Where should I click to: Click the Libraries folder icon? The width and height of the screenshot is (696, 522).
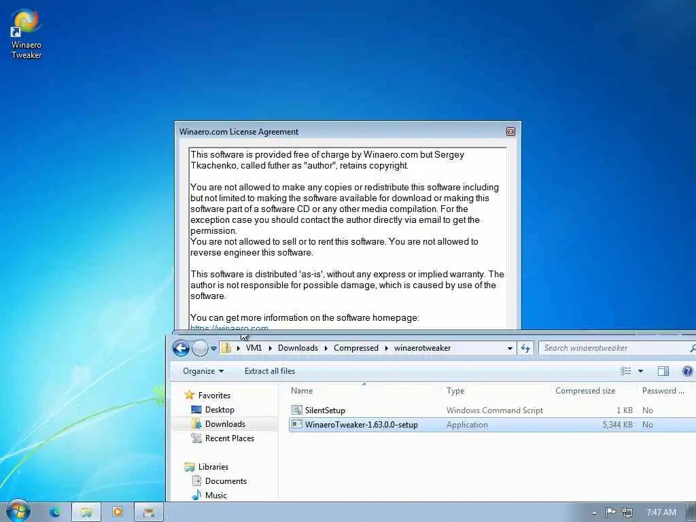tap(190, 466)
